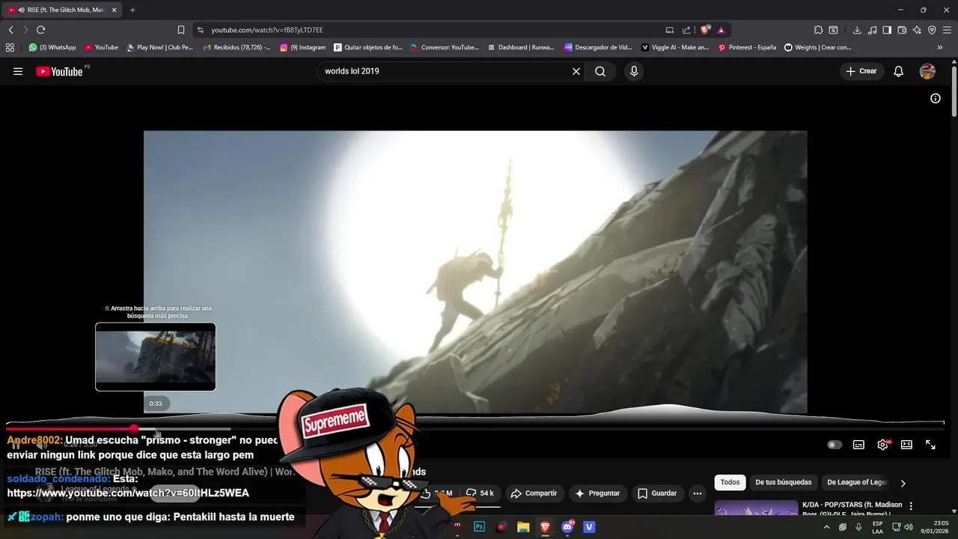Screen dimensions: 958x539
Task: Open a new browser tab
Action: pos(132,10)
